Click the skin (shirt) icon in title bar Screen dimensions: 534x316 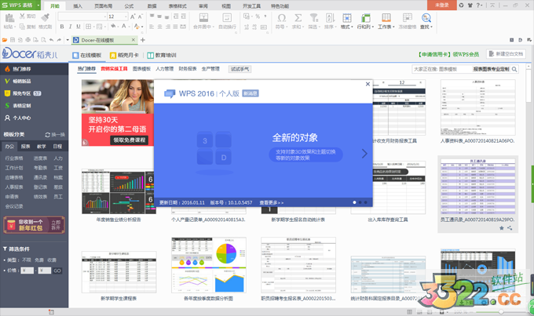[470, 5]
